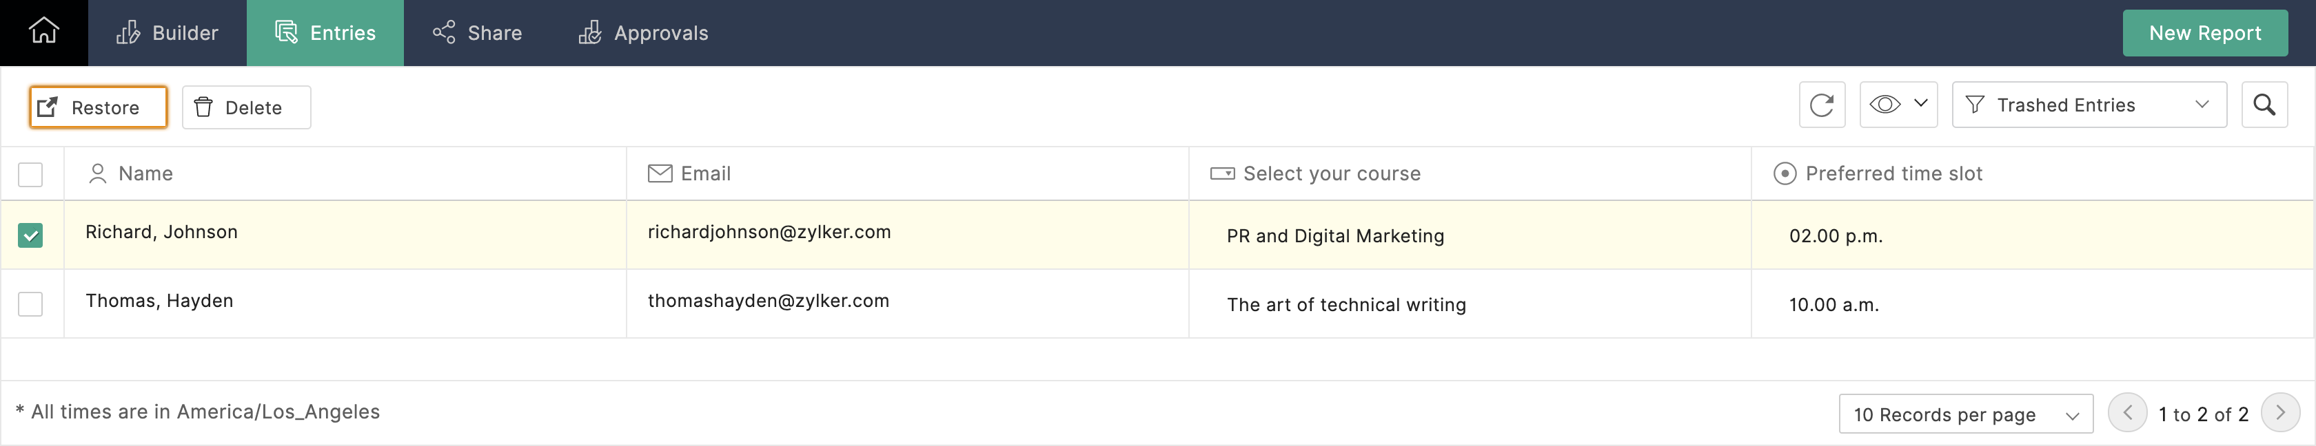Open the Approvals tab

(643, 33)
